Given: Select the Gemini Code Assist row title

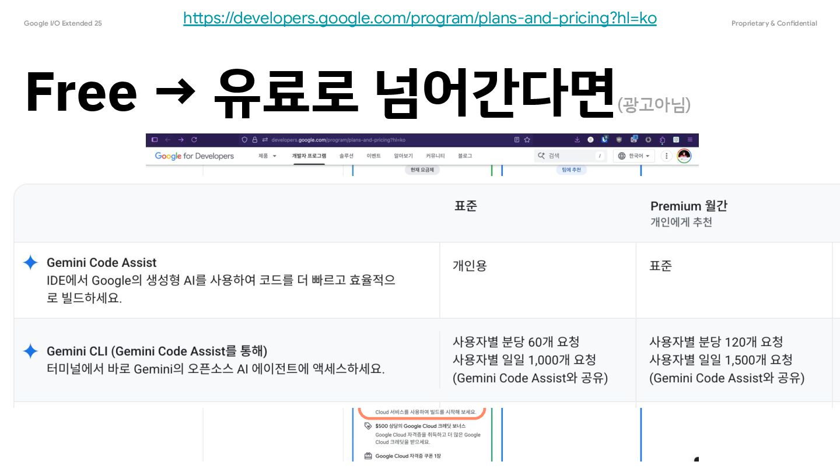Looking at the screenshot, I should 101,263.
